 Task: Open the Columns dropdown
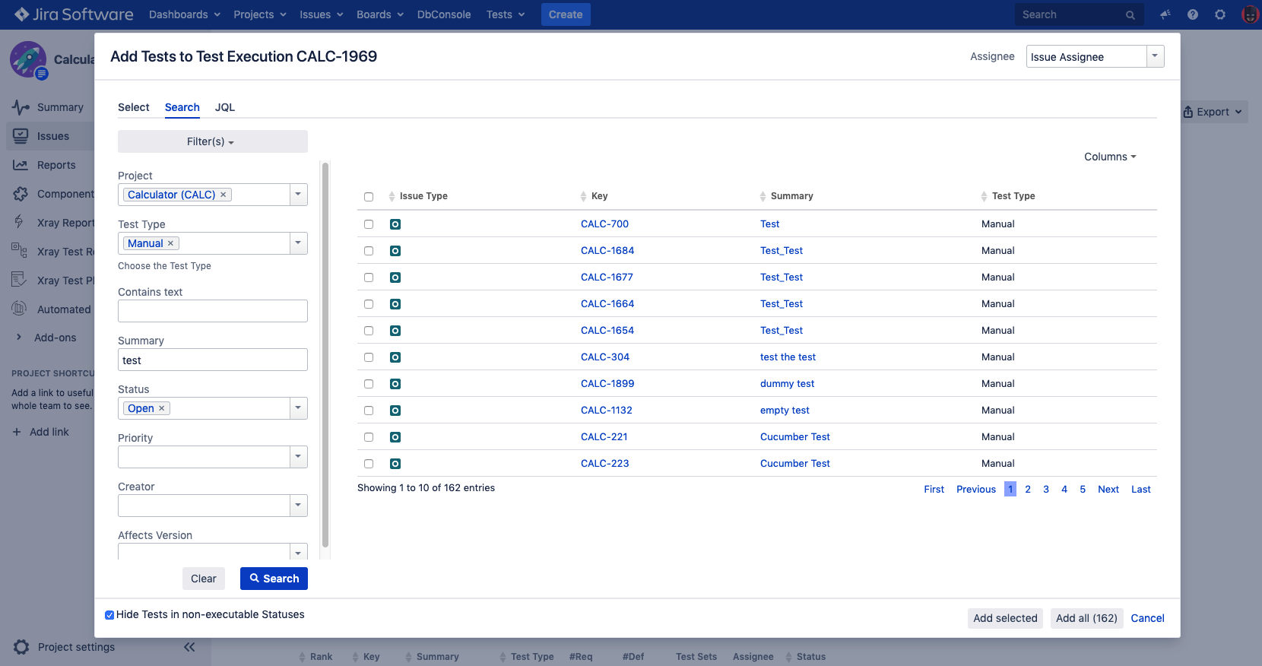1110,157
